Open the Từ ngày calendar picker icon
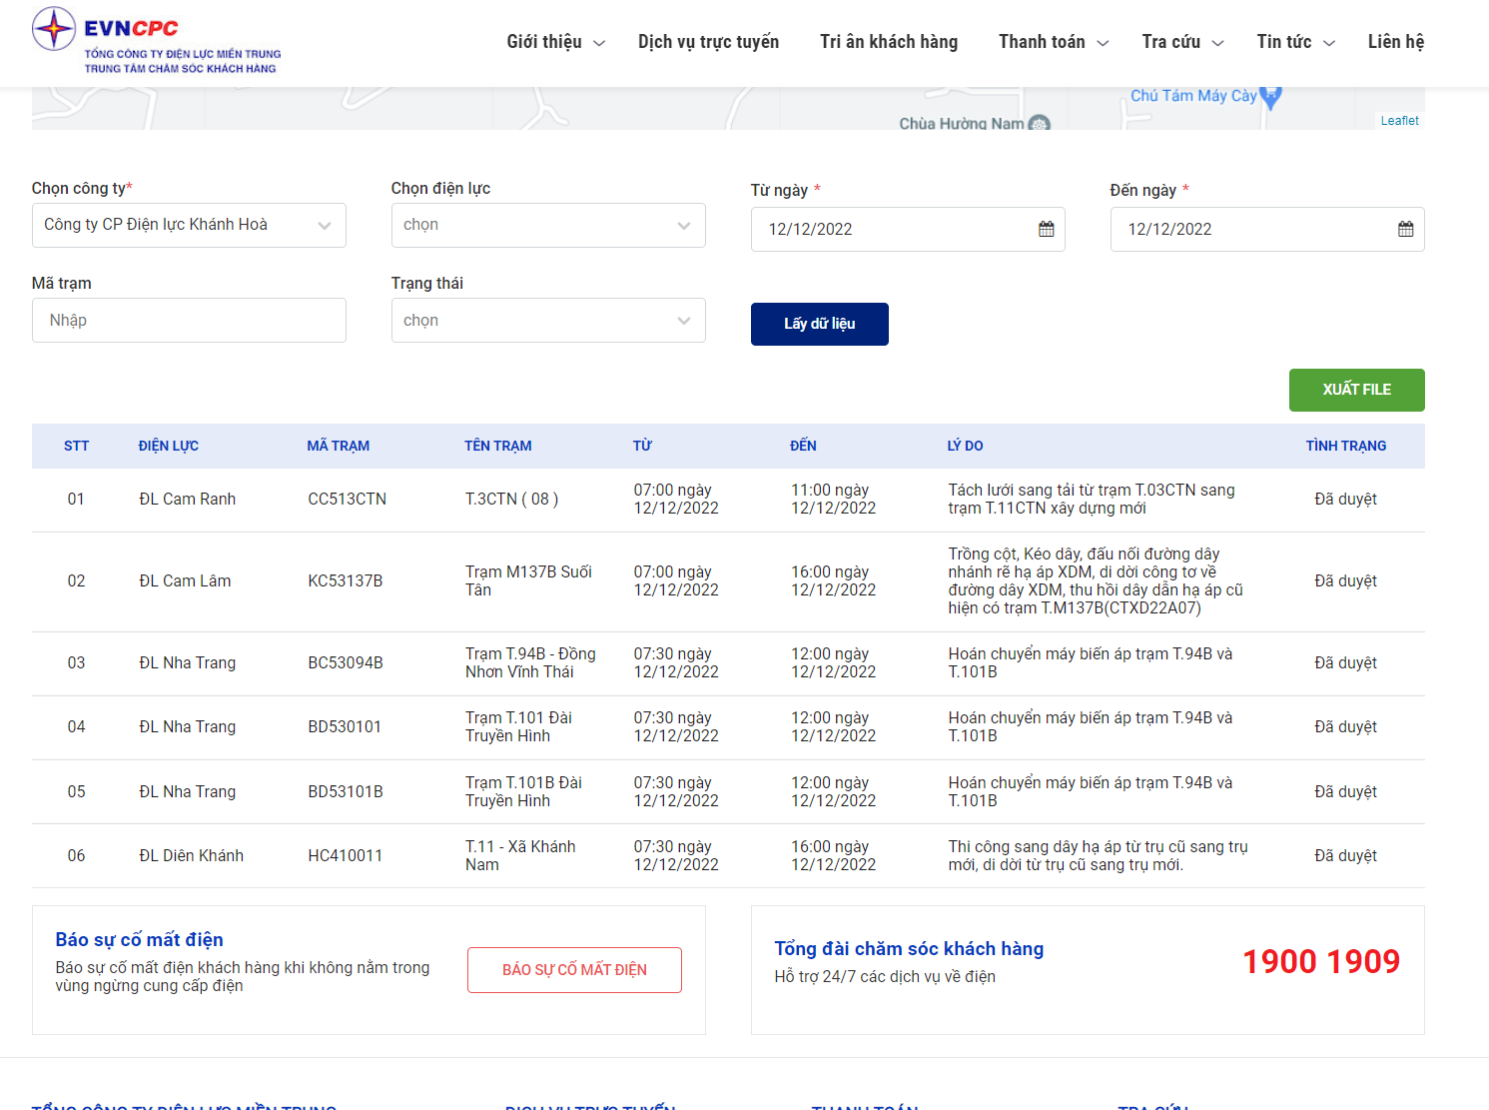The image size is (1489, 1110). click(1046, 230)
